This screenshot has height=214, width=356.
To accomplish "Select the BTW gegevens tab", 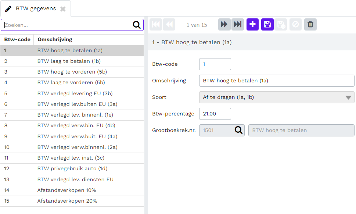I will click(36, 8).
